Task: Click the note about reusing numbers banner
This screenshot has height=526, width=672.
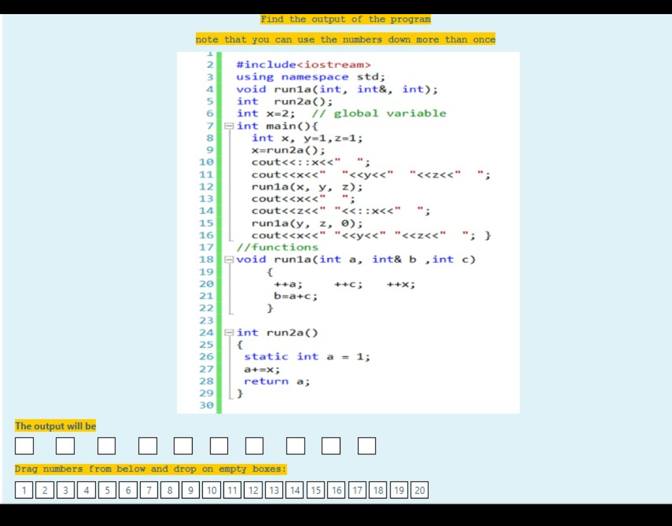Action: click(x=345, y=39)
